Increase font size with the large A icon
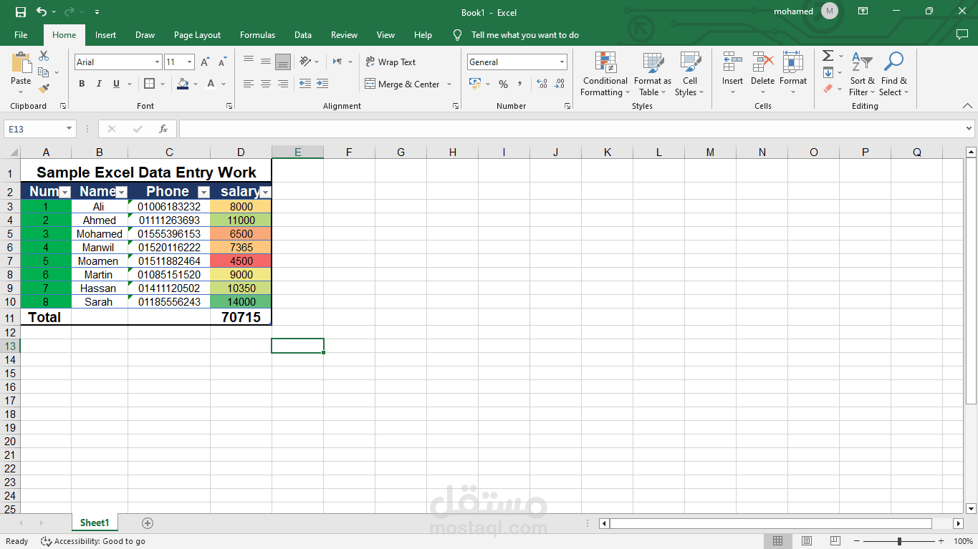This screenshot has width=978, height=549. tap(205, 62)
